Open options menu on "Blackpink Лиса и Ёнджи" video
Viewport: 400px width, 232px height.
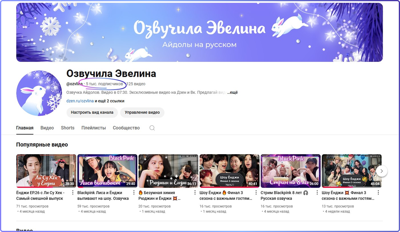pos(134,192)
